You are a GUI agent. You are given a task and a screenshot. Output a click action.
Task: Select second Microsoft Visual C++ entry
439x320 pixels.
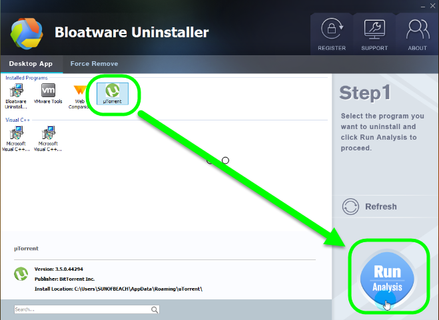click(48, 138)
